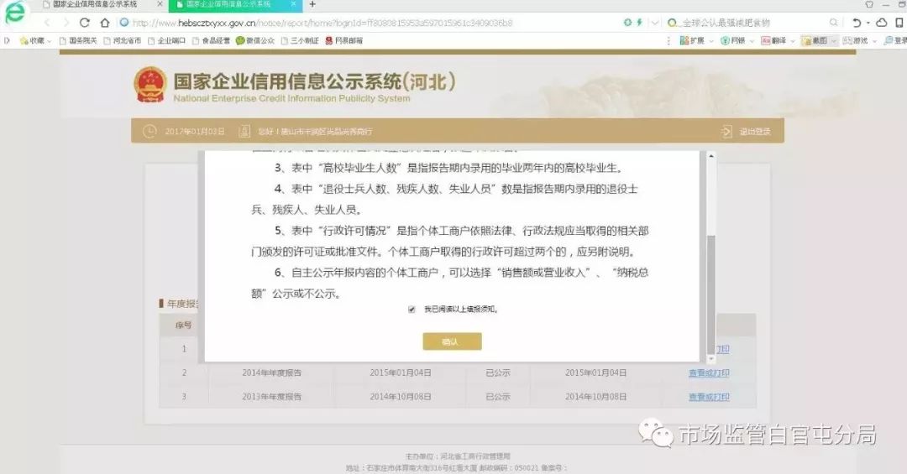The height and width of the screenshot is (474, 907).
Task: Click the lightning speed mode icon
Action: [639, 23]
